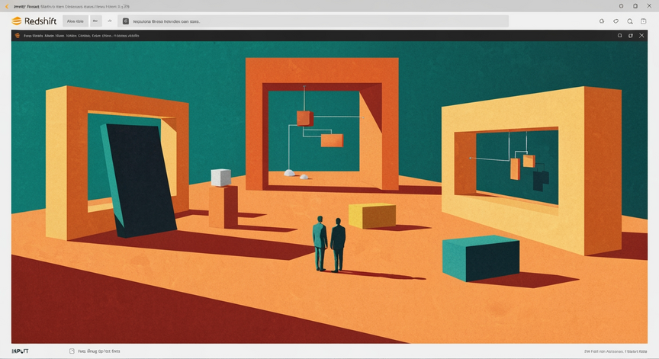Click inside the long address input field

(313, 21)
